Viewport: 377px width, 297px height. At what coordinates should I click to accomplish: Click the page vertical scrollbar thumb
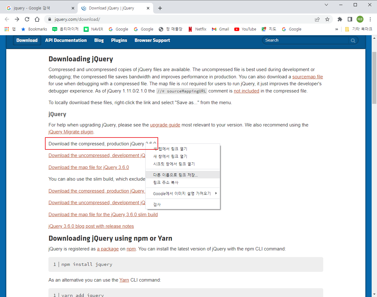click(x=374, y=78)
